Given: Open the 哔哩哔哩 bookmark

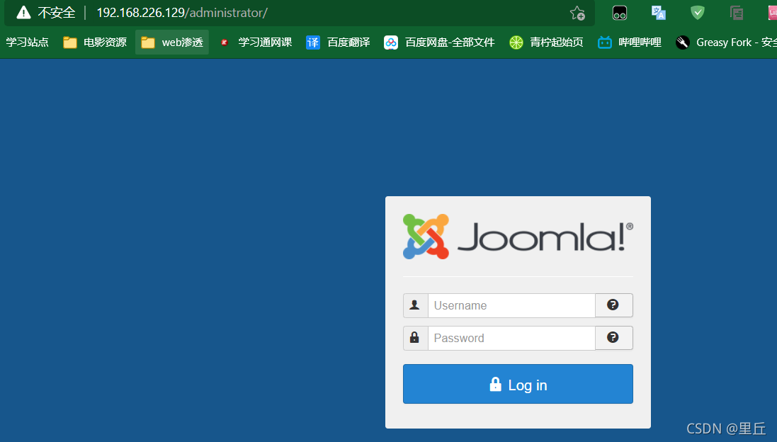Looking at the screenshot, I should (x=630, y=42).
